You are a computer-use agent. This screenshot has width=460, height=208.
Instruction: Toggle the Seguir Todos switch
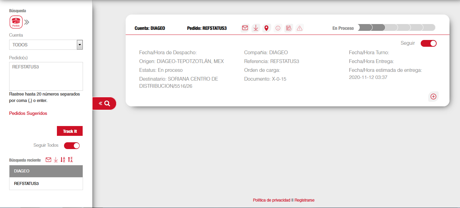[72, 146]
